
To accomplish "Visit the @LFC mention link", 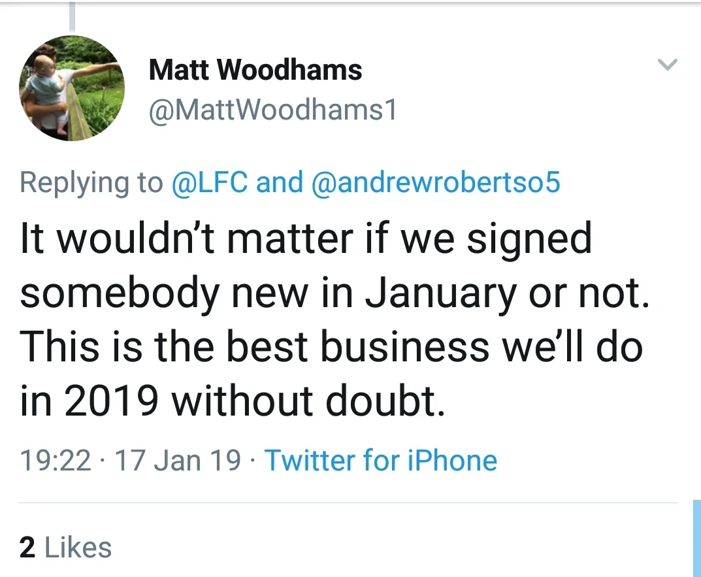I will [x=209, y=182].
